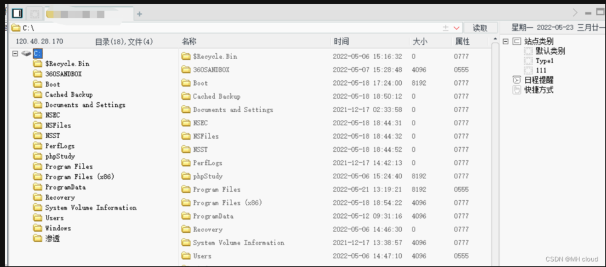Select NSST folder in the tree

pyautogui.click(x=53, y=135)
